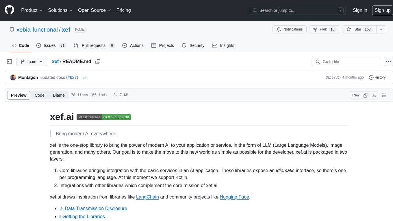Viewport: 393px width, 221px height.
Task: Go to the GitHub home logo
Action: (x=9, y=10)
